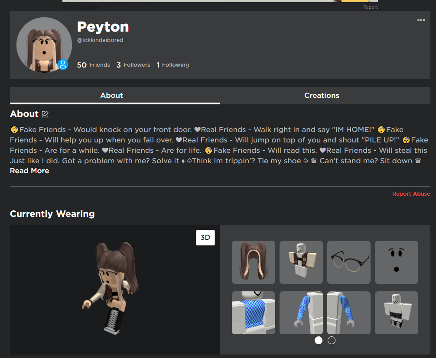Screen dimensions: 436x358
Task: Open the brown vest shirt item
Action: point(301,262)
